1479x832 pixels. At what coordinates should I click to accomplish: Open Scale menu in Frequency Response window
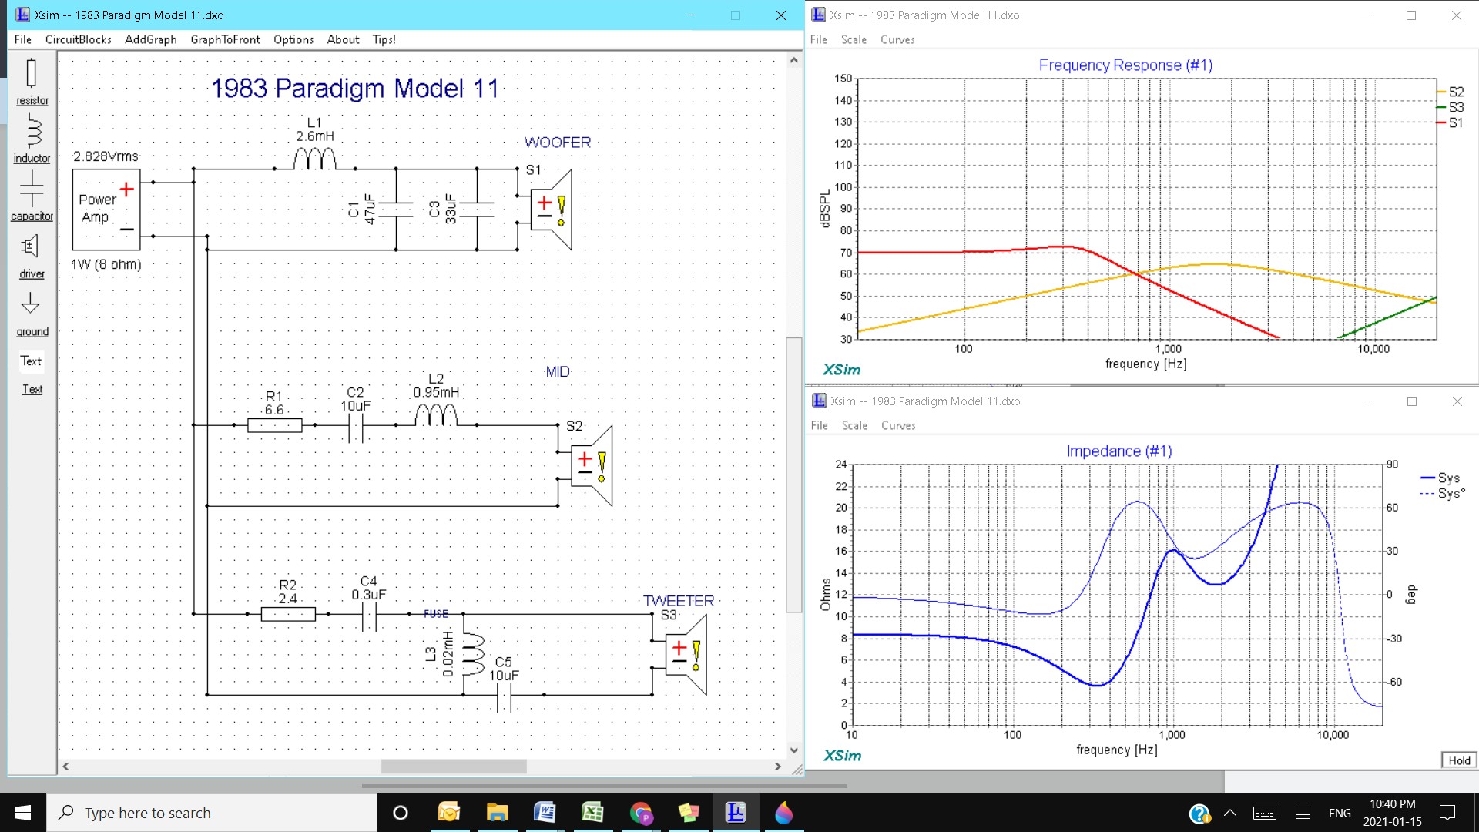pyautogui.click(x=854, y=39)
